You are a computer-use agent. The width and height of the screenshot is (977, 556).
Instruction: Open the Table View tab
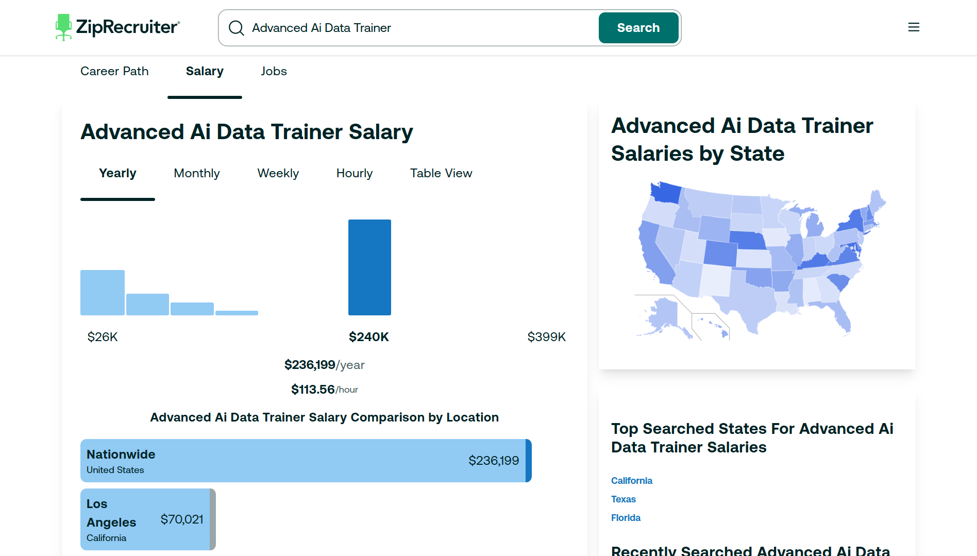tap(441, 173)
